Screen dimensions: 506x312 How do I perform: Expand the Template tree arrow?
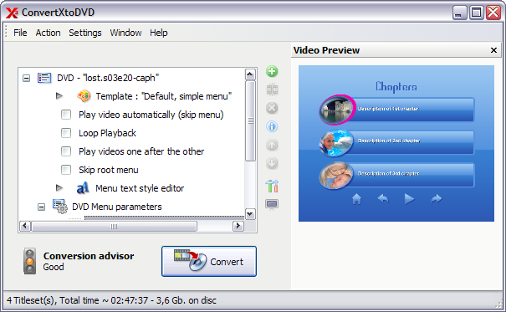click(x=59, y=96)
